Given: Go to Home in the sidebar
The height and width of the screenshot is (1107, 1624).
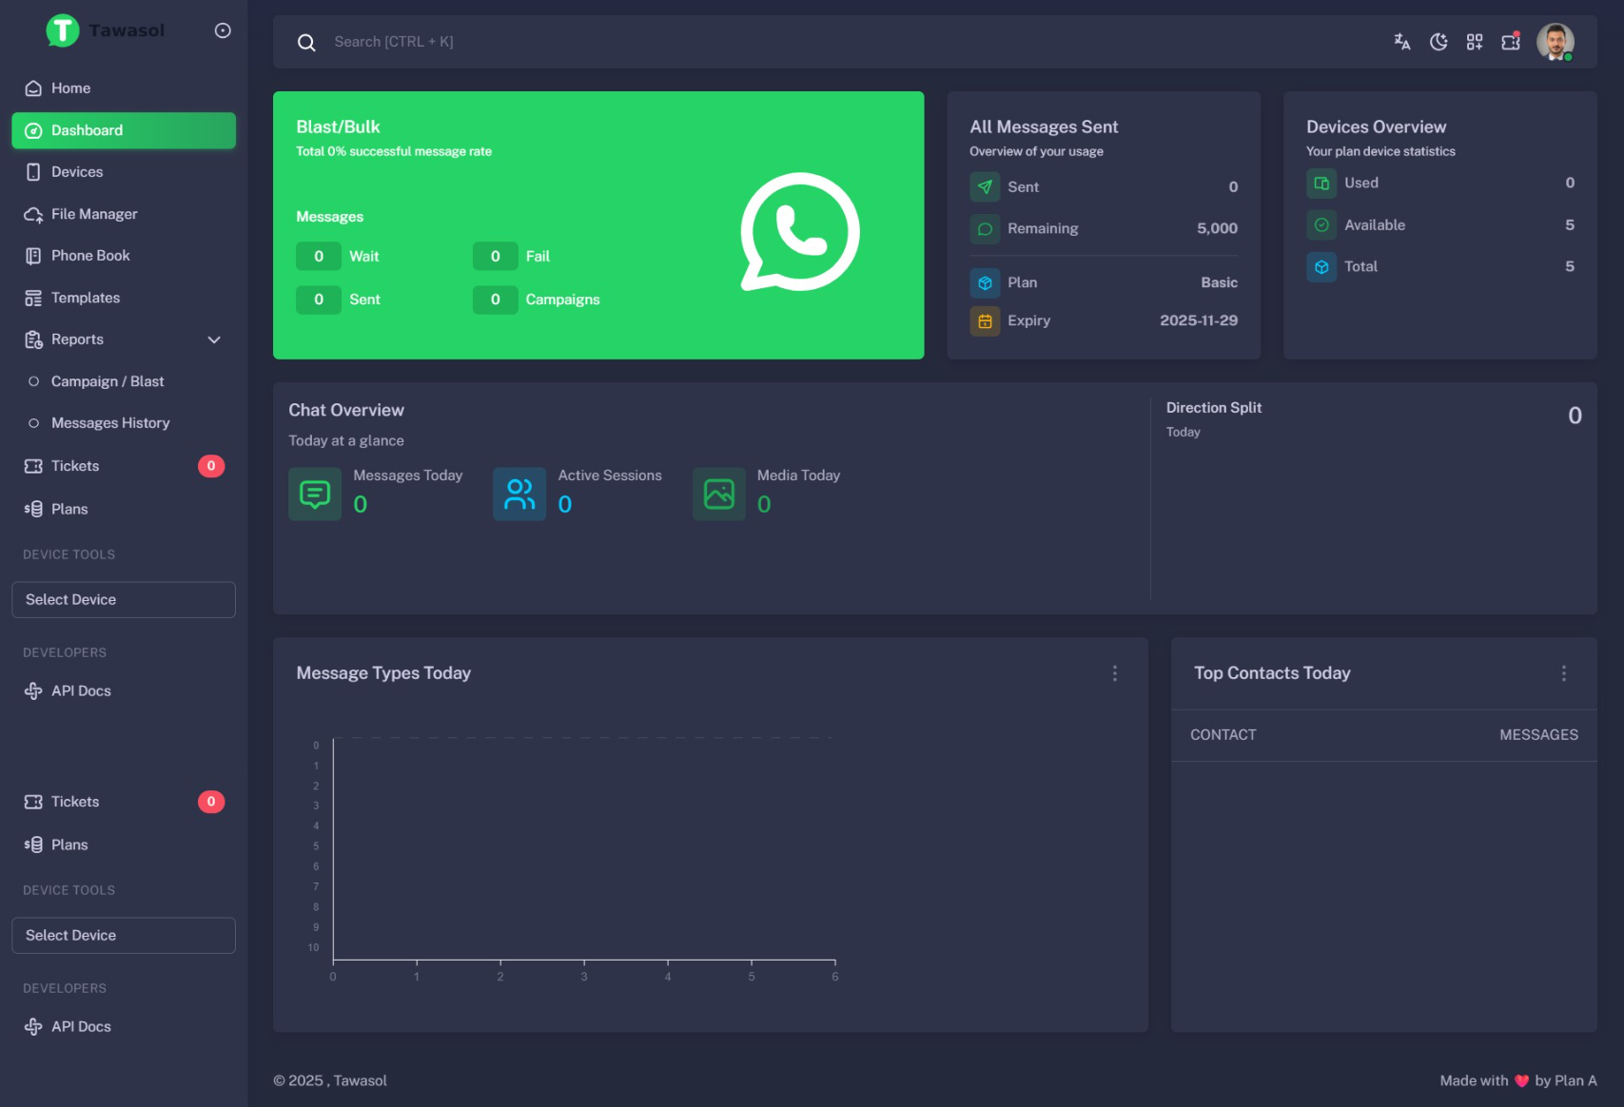Looking at the screenshot, I should point(124,88).
